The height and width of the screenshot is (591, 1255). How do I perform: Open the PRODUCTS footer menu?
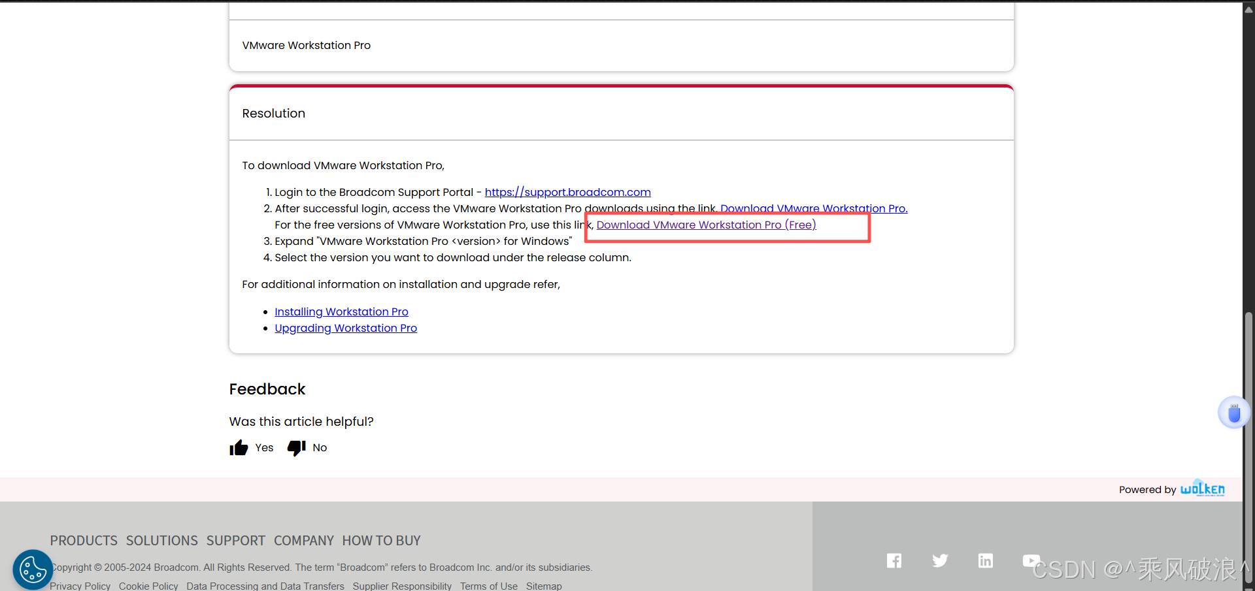pos(84,541)
